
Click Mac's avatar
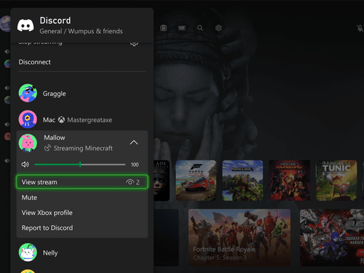pyautogui.click(x=28, y=119)
